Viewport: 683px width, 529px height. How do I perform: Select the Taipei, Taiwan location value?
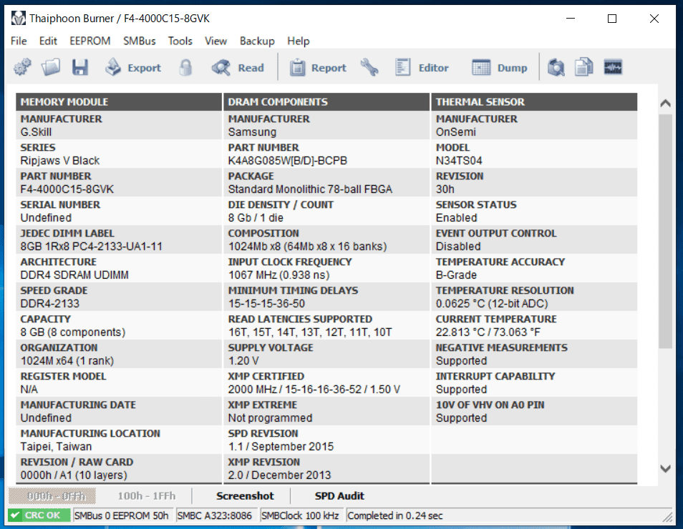(56, 447)
